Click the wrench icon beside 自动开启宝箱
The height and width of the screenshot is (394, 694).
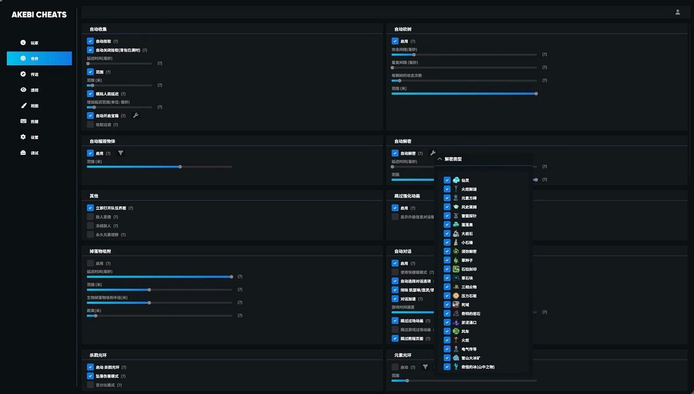tap(136, 116)
